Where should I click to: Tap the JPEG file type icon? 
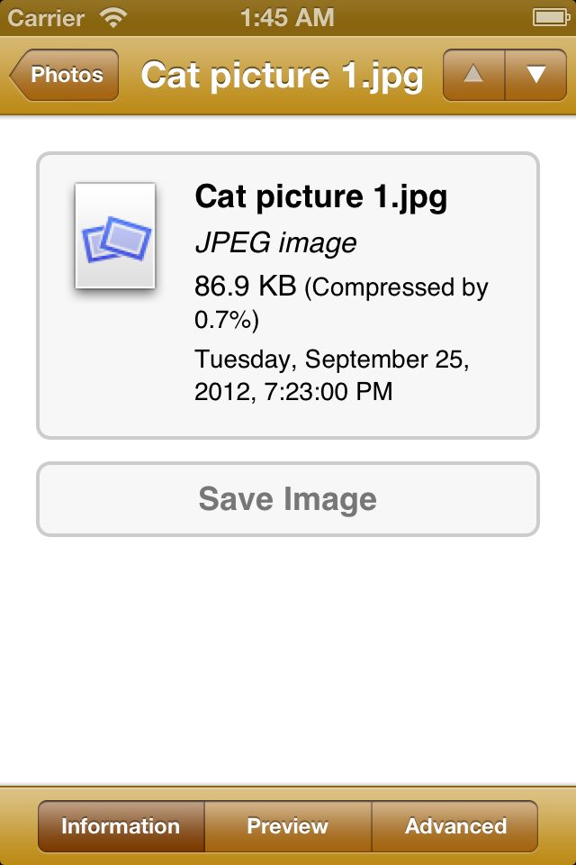tap(115, 236)
